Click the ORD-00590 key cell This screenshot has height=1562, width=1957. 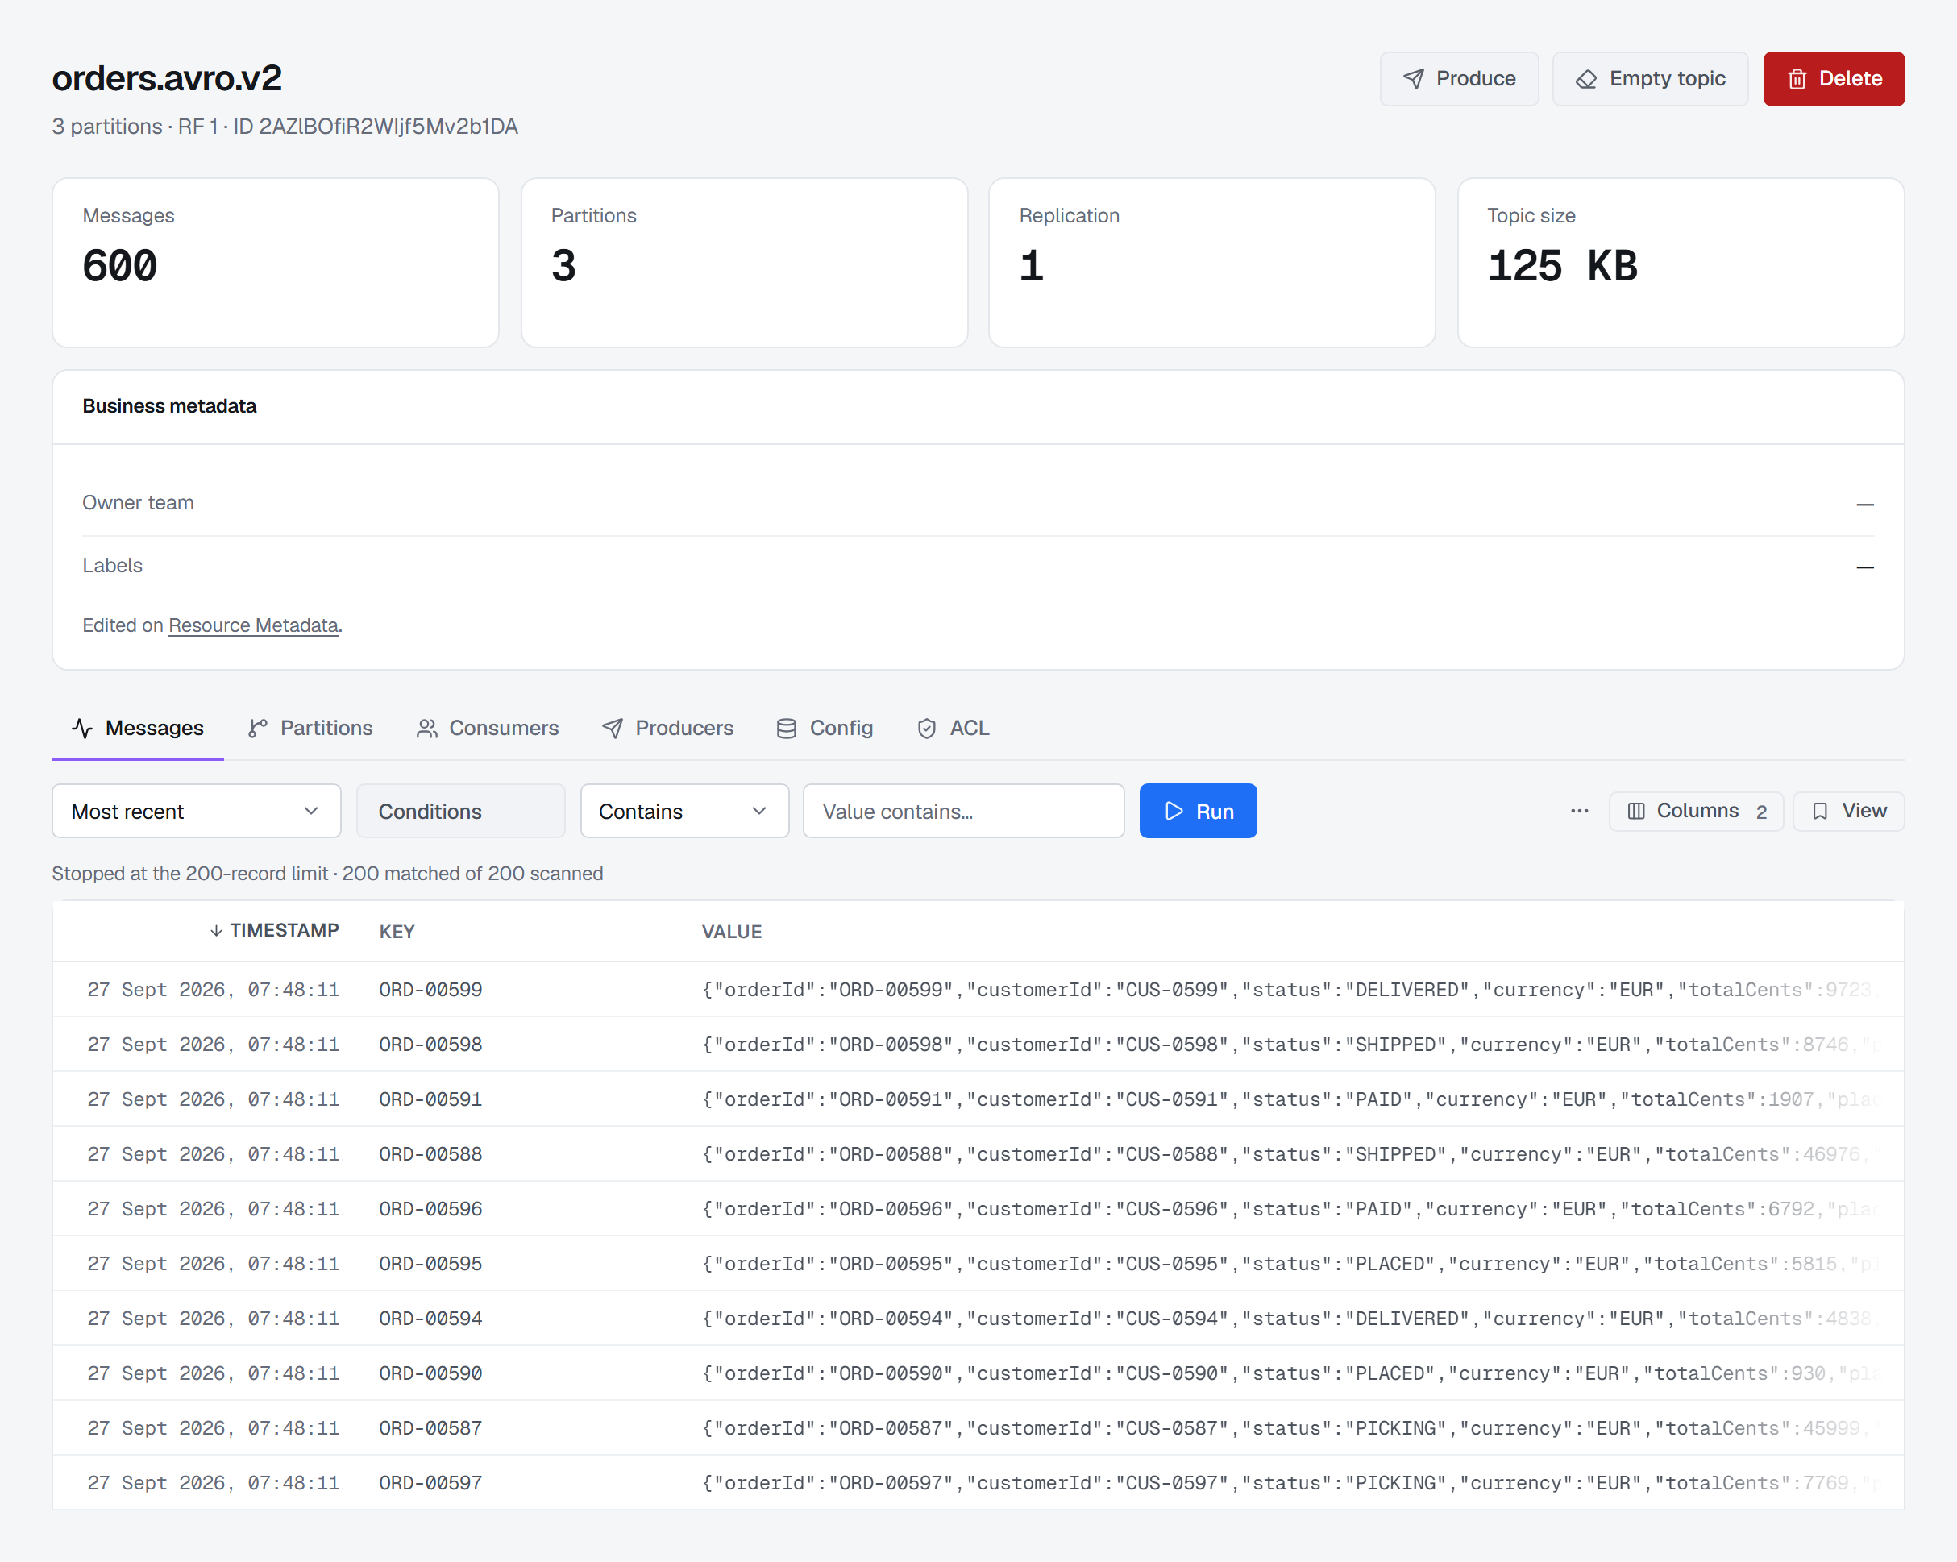[x=430, y=1373]
